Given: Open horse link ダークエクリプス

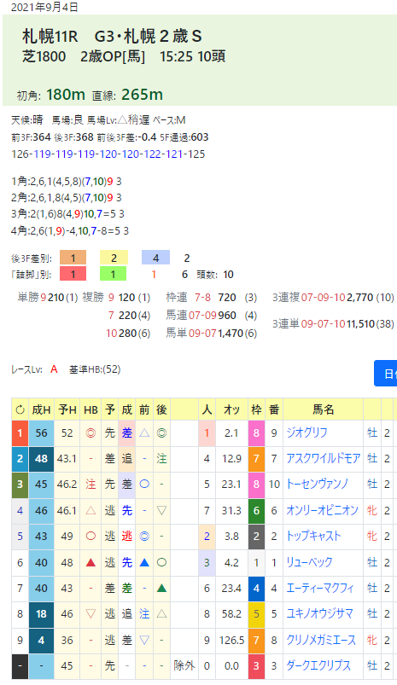Looking at the screenshot, I should click(x=318, y=665).
